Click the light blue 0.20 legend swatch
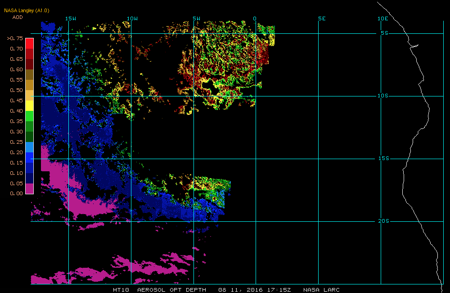The image size is (450, 293). (30, 147)
